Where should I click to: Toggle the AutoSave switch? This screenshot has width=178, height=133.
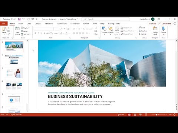point(13,19)
